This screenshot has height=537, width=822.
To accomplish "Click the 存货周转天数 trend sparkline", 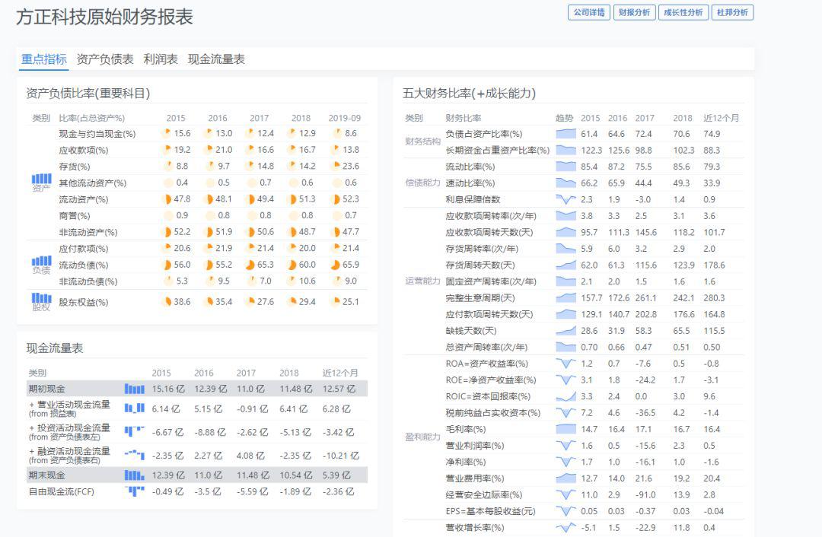I will coord(566,265).
